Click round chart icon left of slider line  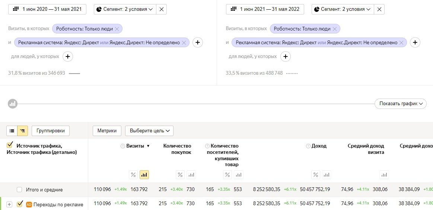point(13,104)
